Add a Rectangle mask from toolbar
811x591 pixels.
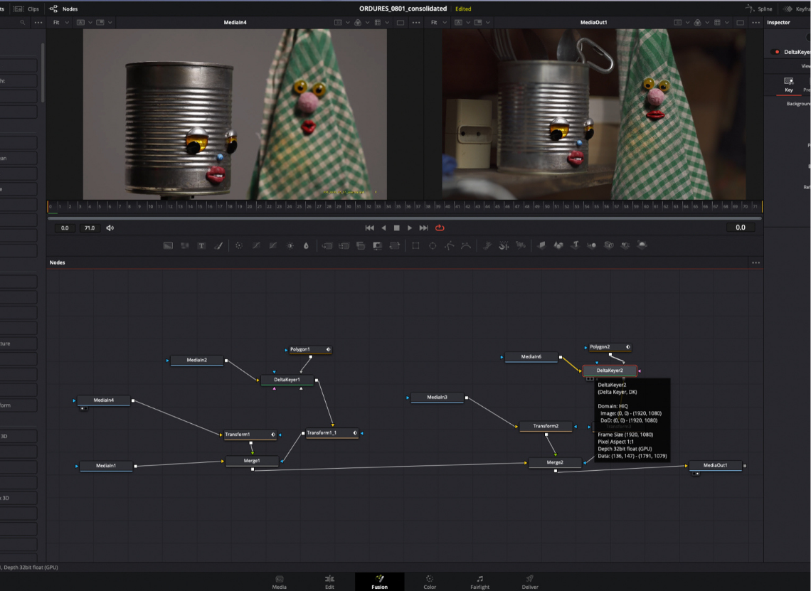(415, 245)
